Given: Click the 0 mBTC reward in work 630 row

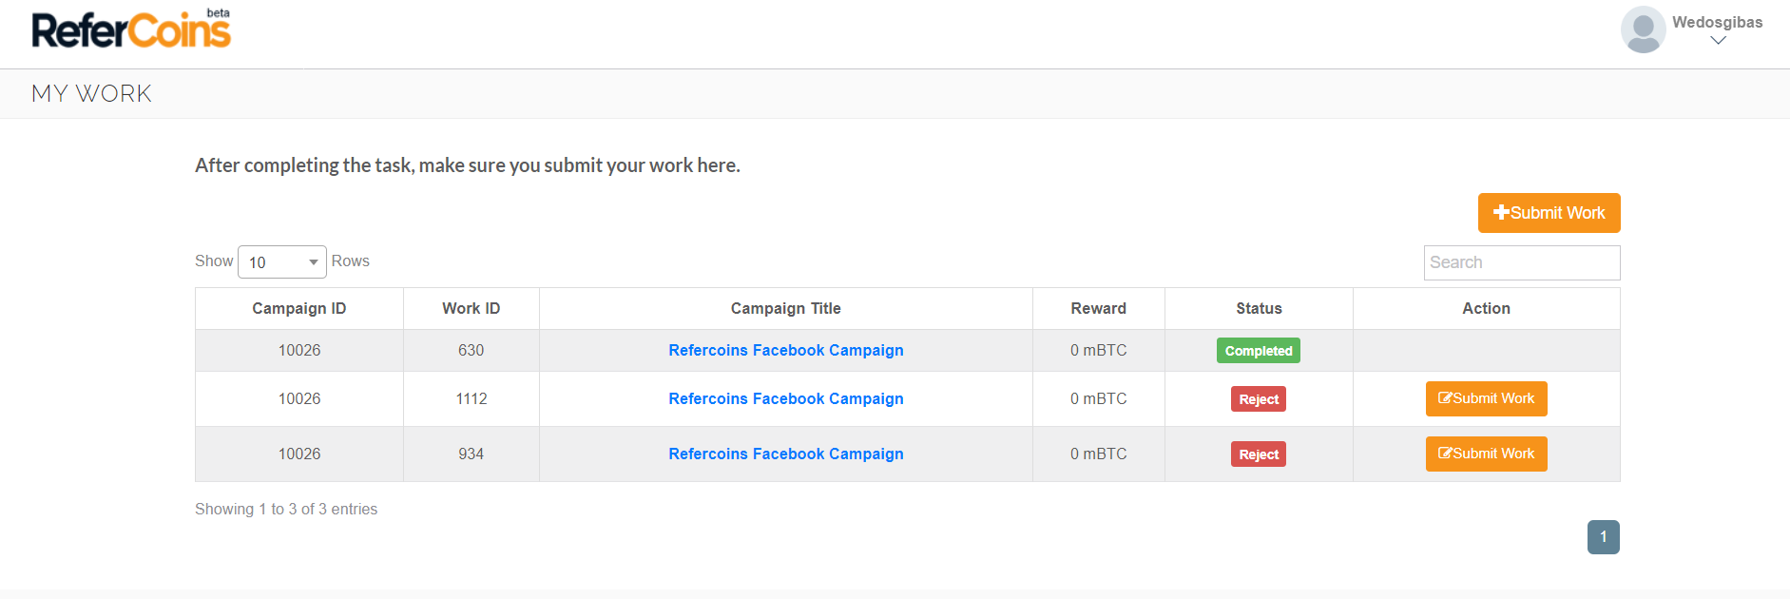Looking at the screenshot, I should coord(1099,350).
